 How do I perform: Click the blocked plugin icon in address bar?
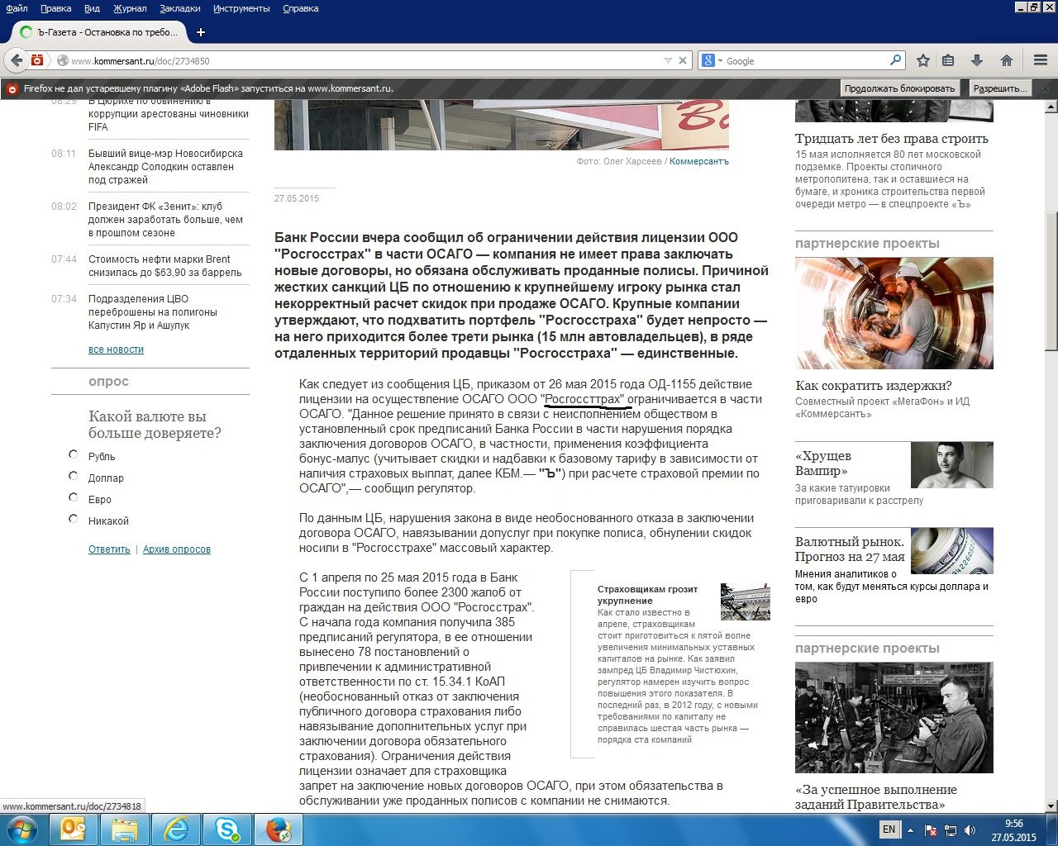[37, 60]
